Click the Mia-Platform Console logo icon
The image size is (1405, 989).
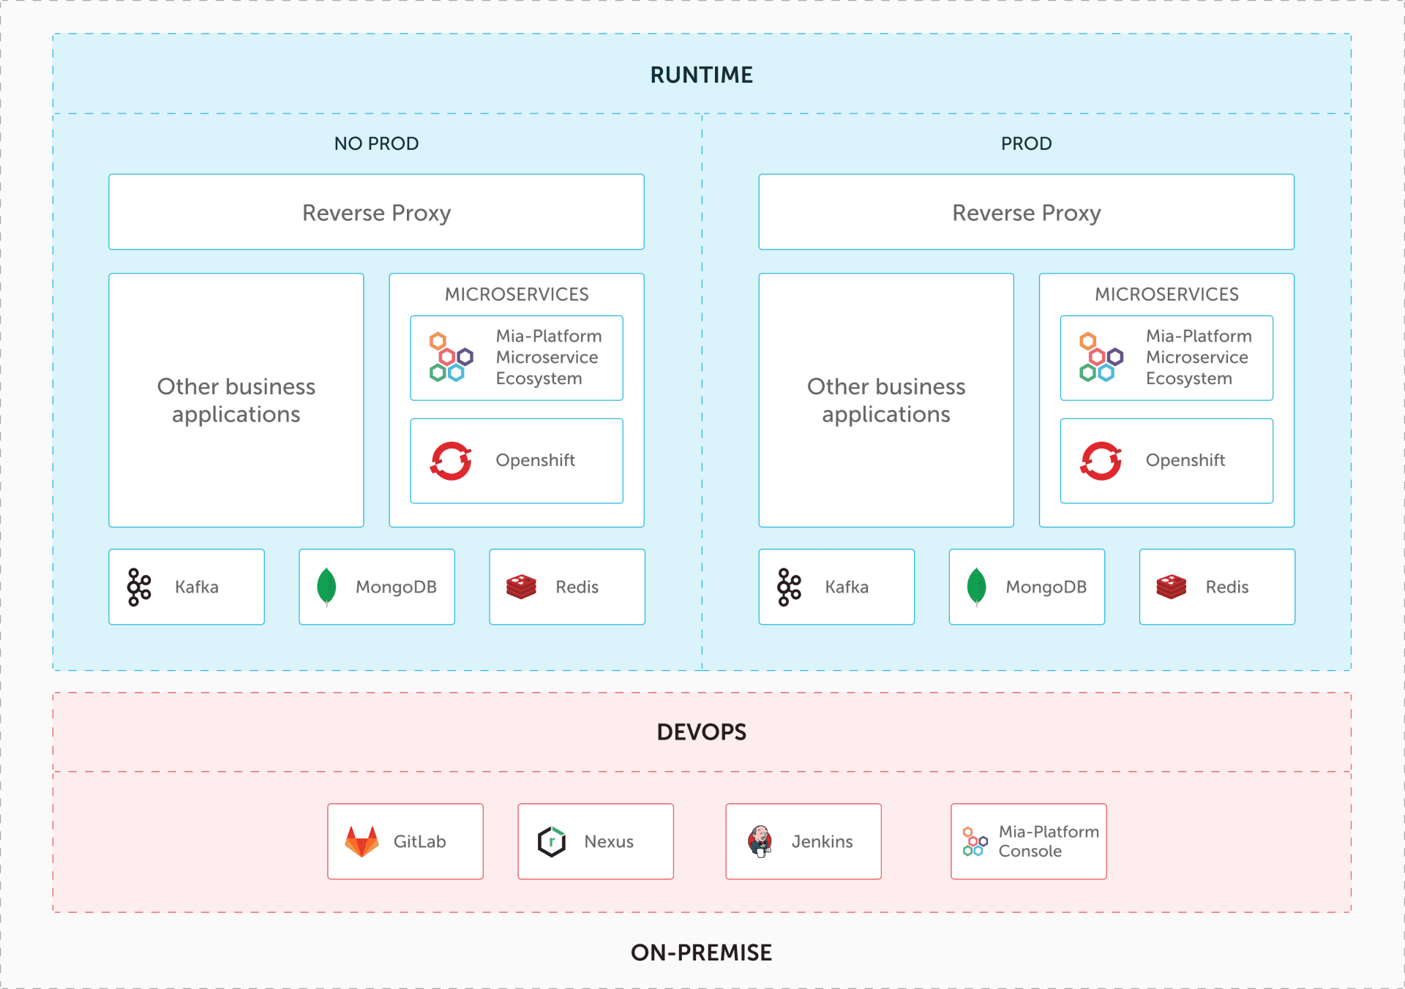coord(975,842)
